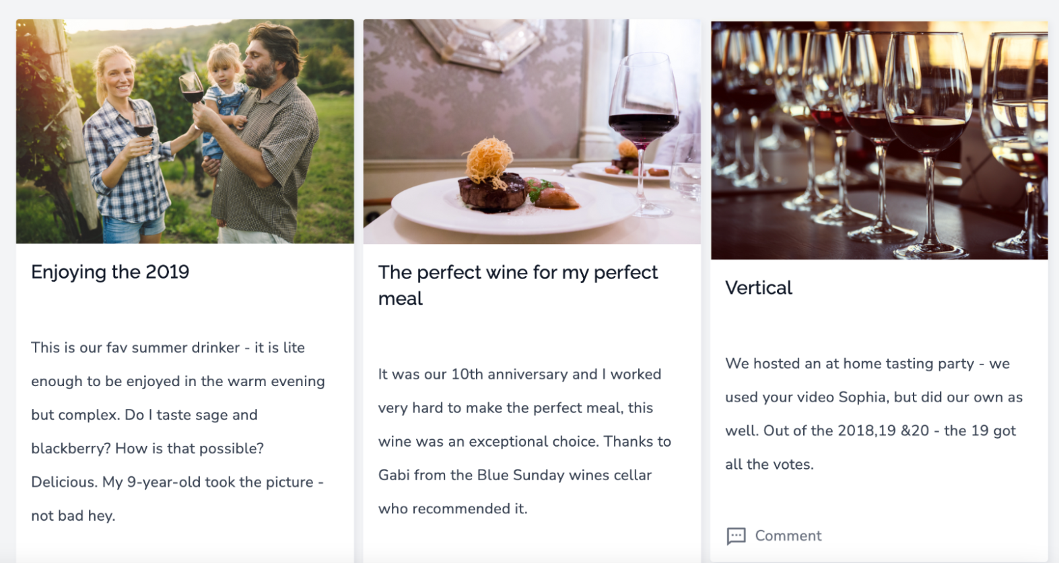Click the wine glass the man is raising
The width and height of the screenshot is (1059, 563).
click(192, 86)
